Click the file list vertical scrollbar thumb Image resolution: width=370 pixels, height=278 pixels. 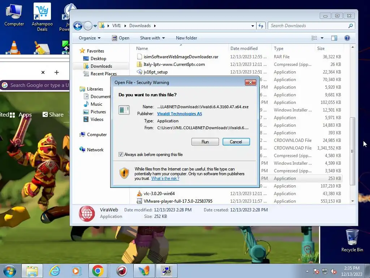352,151
